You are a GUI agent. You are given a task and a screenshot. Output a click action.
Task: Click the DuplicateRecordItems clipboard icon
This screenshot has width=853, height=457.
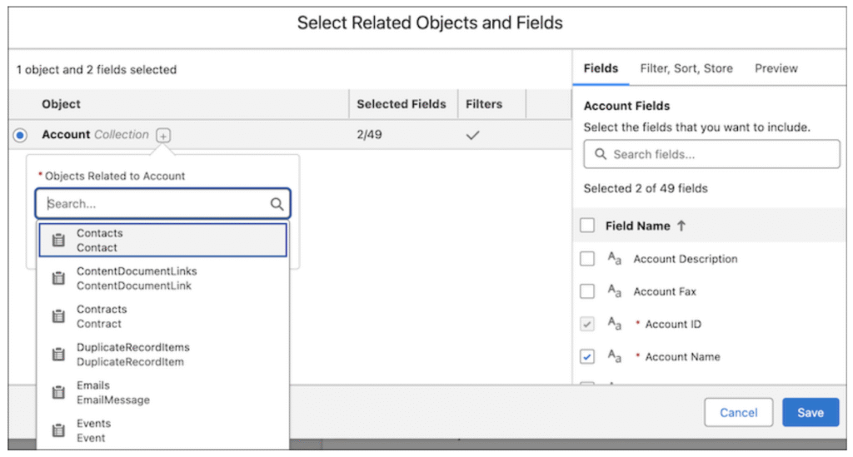click(58, 355)
